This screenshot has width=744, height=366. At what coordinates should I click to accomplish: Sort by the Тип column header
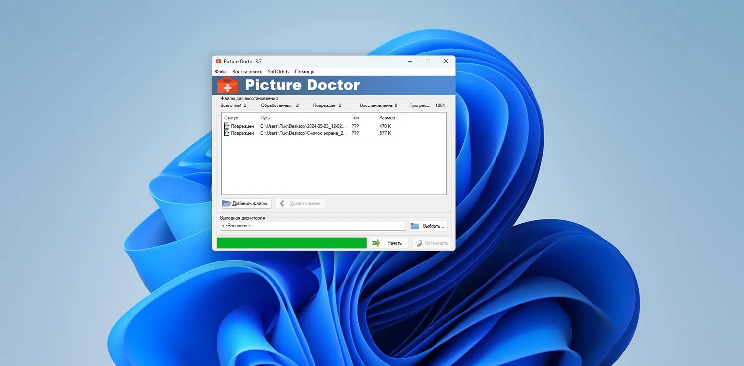(x=363, y=118)
